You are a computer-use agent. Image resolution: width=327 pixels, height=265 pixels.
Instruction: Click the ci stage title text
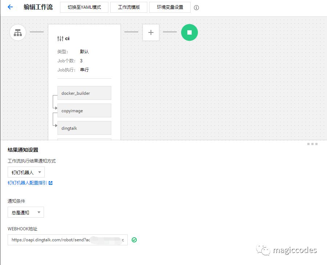pos(67,38)
